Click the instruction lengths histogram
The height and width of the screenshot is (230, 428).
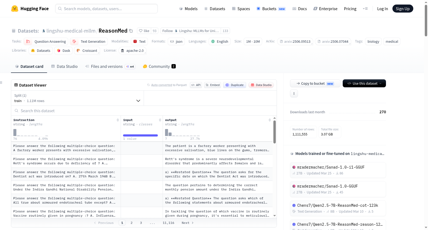pos(31,132)
